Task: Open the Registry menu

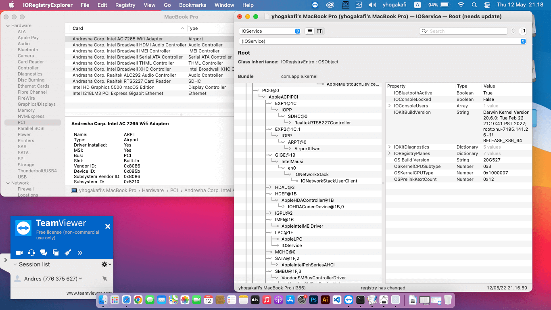Action: pyautogui.click(x=125, y=5)
